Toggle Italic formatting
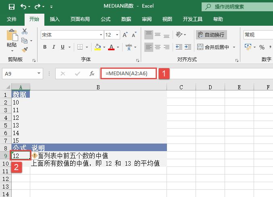This screenshot has height=197, width=273. coord(54,47)
